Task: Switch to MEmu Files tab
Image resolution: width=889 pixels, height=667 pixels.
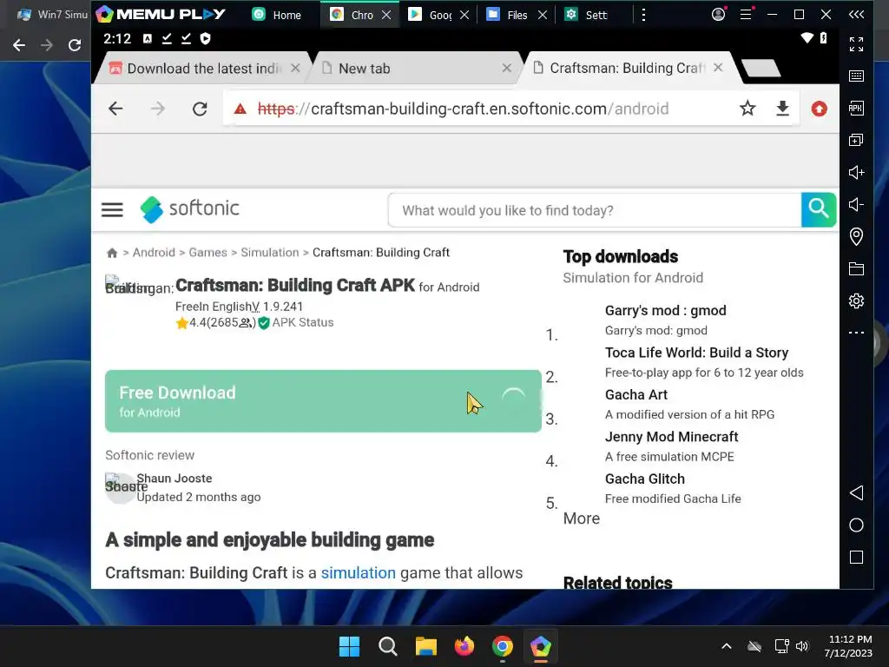Action: pyautogui.click(x=509, y=15)
